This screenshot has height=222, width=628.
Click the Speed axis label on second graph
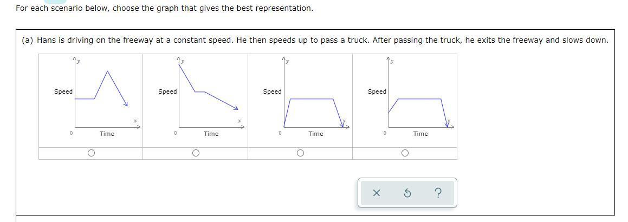(x=167, y=92)
